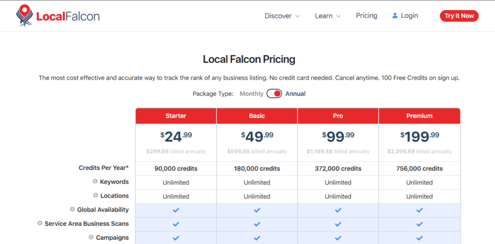
Task: Click the Service Area Business Scans label
Action: coord(87,224)
